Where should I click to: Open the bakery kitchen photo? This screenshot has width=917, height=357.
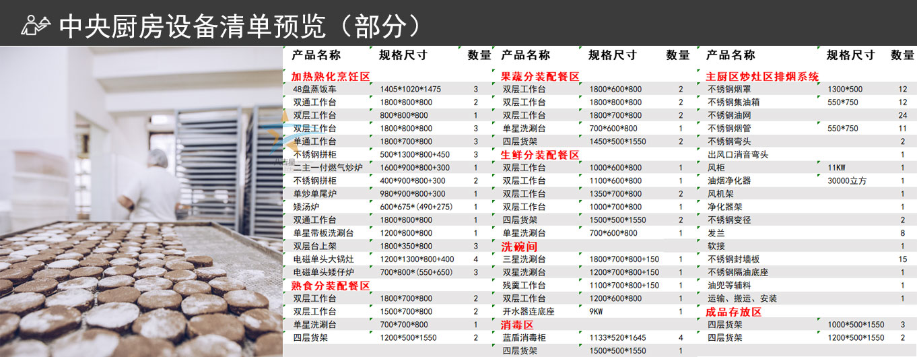coord(141,201)
